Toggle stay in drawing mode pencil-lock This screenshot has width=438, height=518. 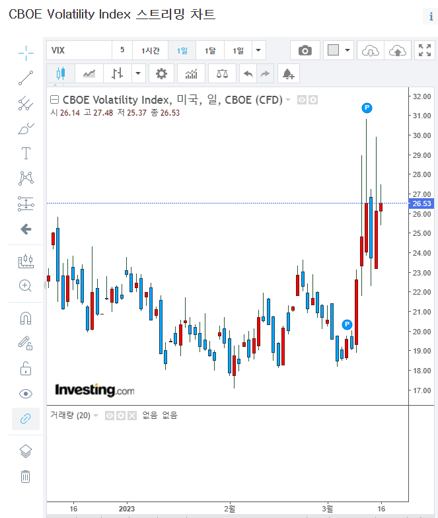pyautogui.click(x=26, y=344)
